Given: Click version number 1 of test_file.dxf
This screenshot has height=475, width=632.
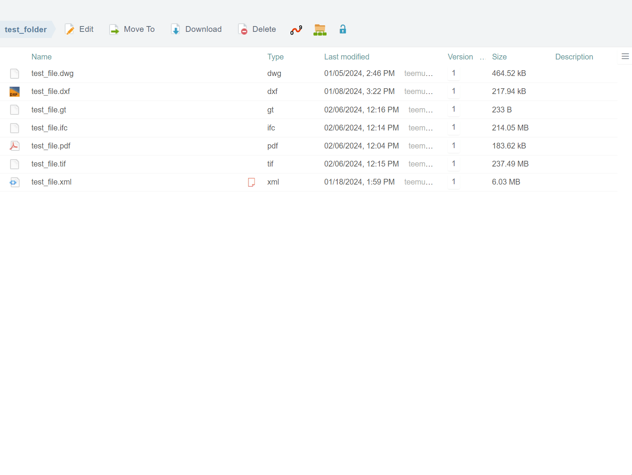Looking at the screenshot, I should 454,91.
